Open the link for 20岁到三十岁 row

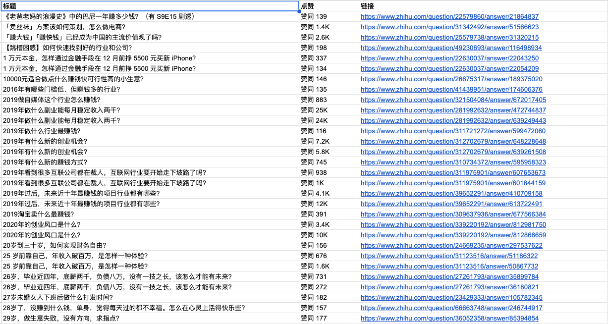(451, 245)
